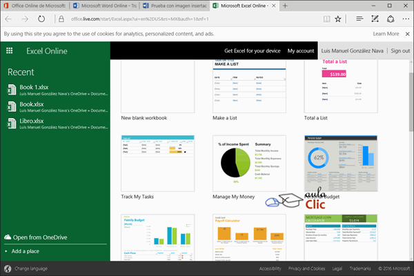Expand Add a place option
The height and width of the screenshot is (276, 414).
[x=25, y=251]
